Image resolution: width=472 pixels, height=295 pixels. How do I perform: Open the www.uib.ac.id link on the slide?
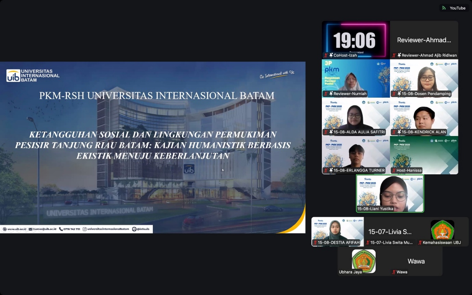click(15, 229)
